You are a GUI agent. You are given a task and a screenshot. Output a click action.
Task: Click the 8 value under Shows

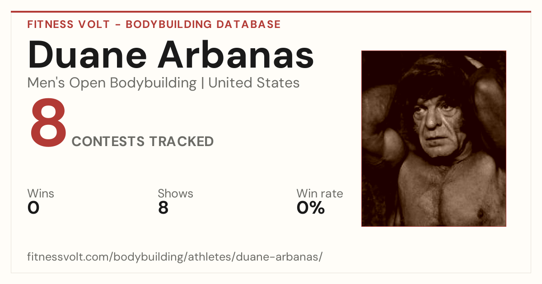(x=163, y=208)
